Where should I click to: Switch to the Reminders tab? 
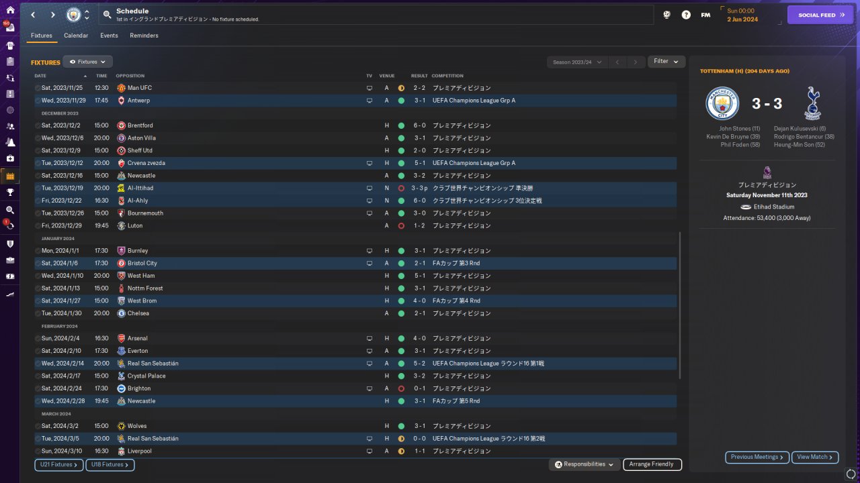tap(144, 36)
